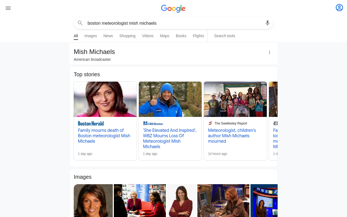Open the account profile icon
This screenshot has height=217, width=347.
point(339,8)
